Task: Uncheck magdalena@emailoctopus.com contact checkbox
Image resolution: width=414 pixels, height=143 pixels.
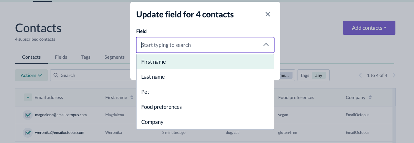Action: [28, 115]
